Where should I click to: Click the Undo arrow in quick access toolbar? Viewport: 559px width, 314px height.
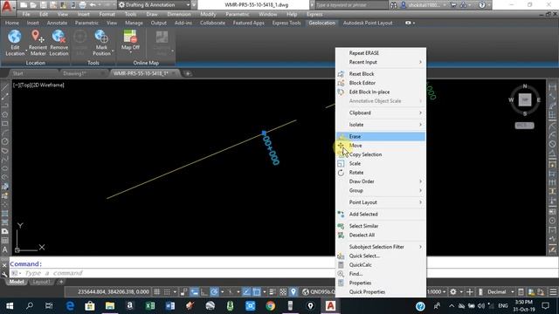coord(93,5)
